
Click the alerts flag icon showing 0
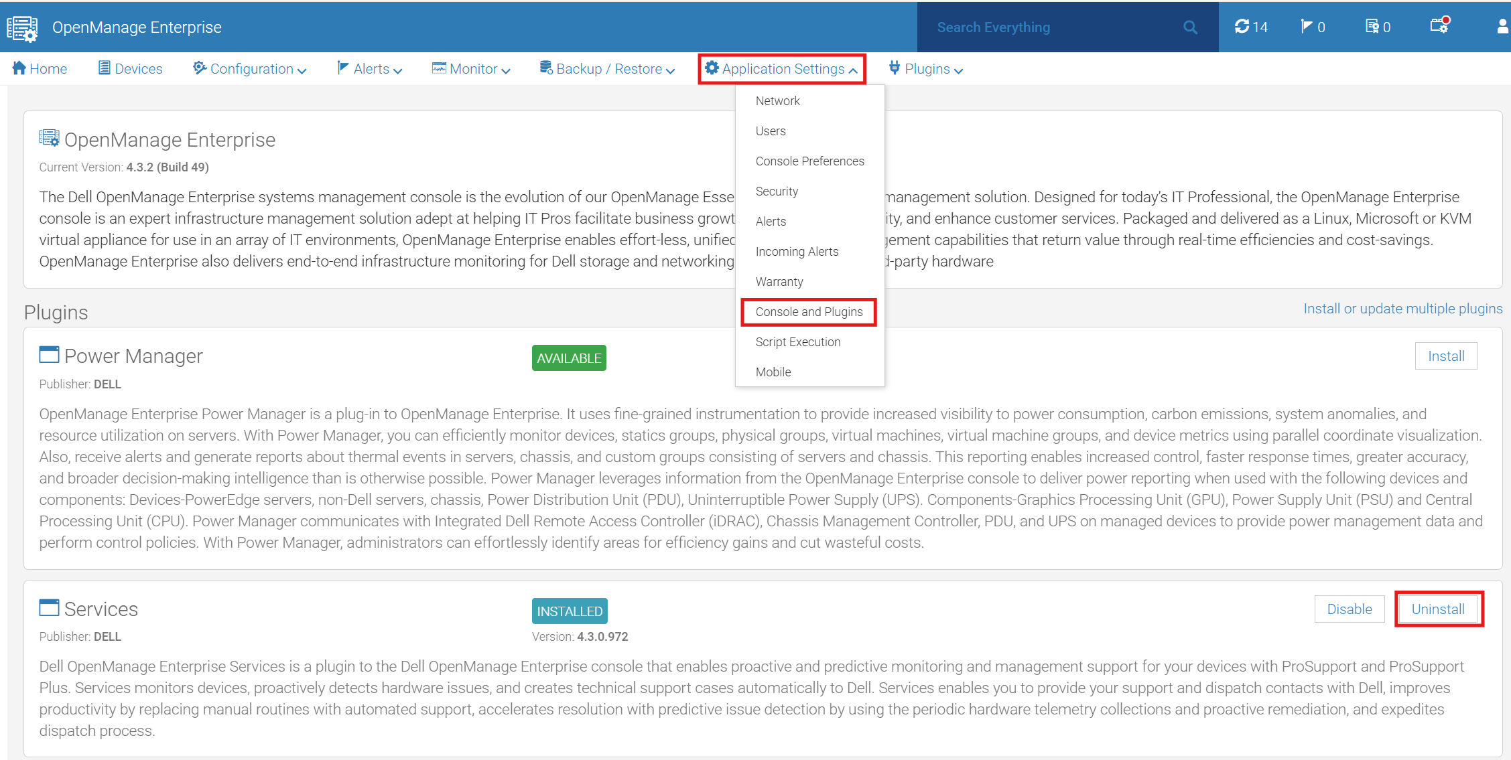pos(1312,27)
